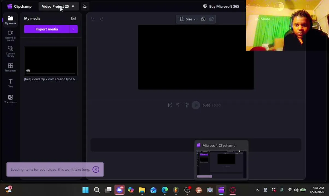Image resolution: width=329 pixels, height=196 pixels.
Task: Click the play button
Action: tap(196, 105)
